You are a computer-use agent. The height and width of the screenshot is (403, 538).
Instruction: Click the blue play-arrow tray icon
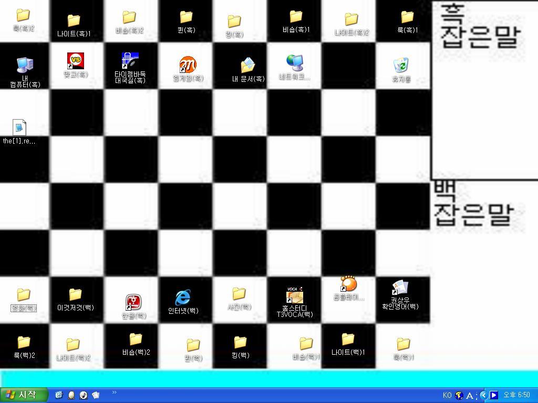(x=493, y=396)
